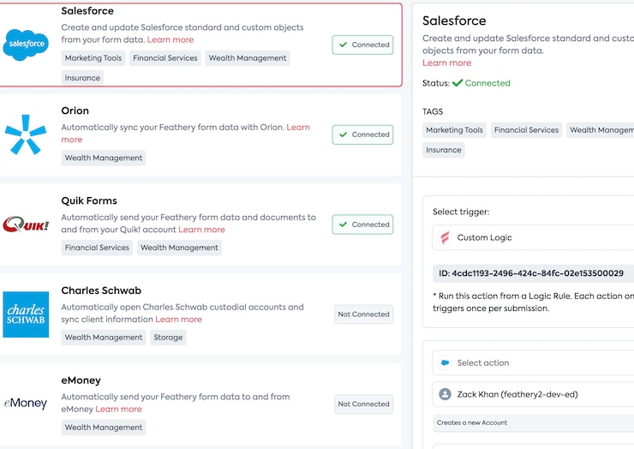
Task: Open Learn more link in Orion card
Action: click(298, 127)
